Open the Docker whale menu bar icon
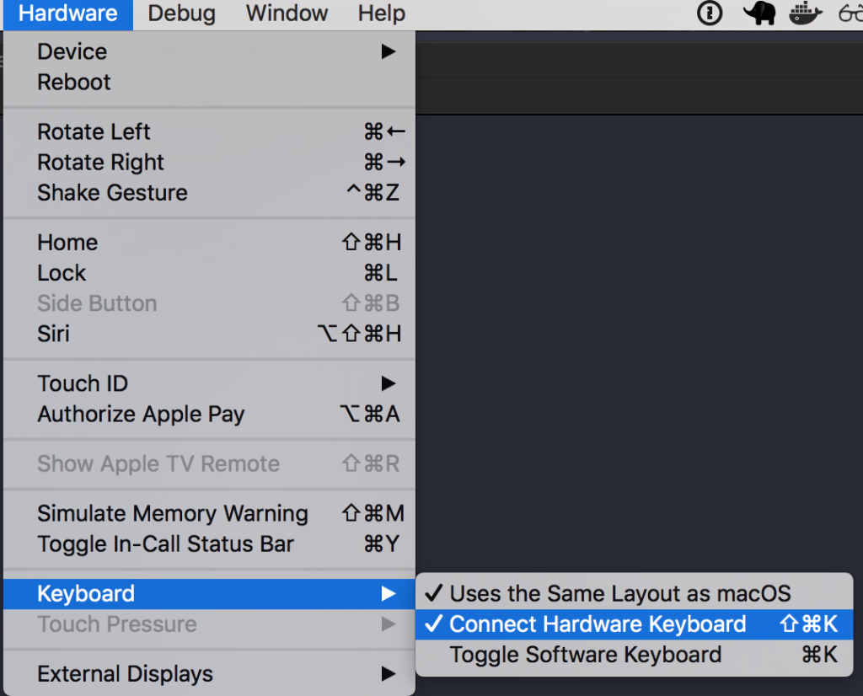Image resolution: width=863 pixels, height=696 pixels. 805,13
